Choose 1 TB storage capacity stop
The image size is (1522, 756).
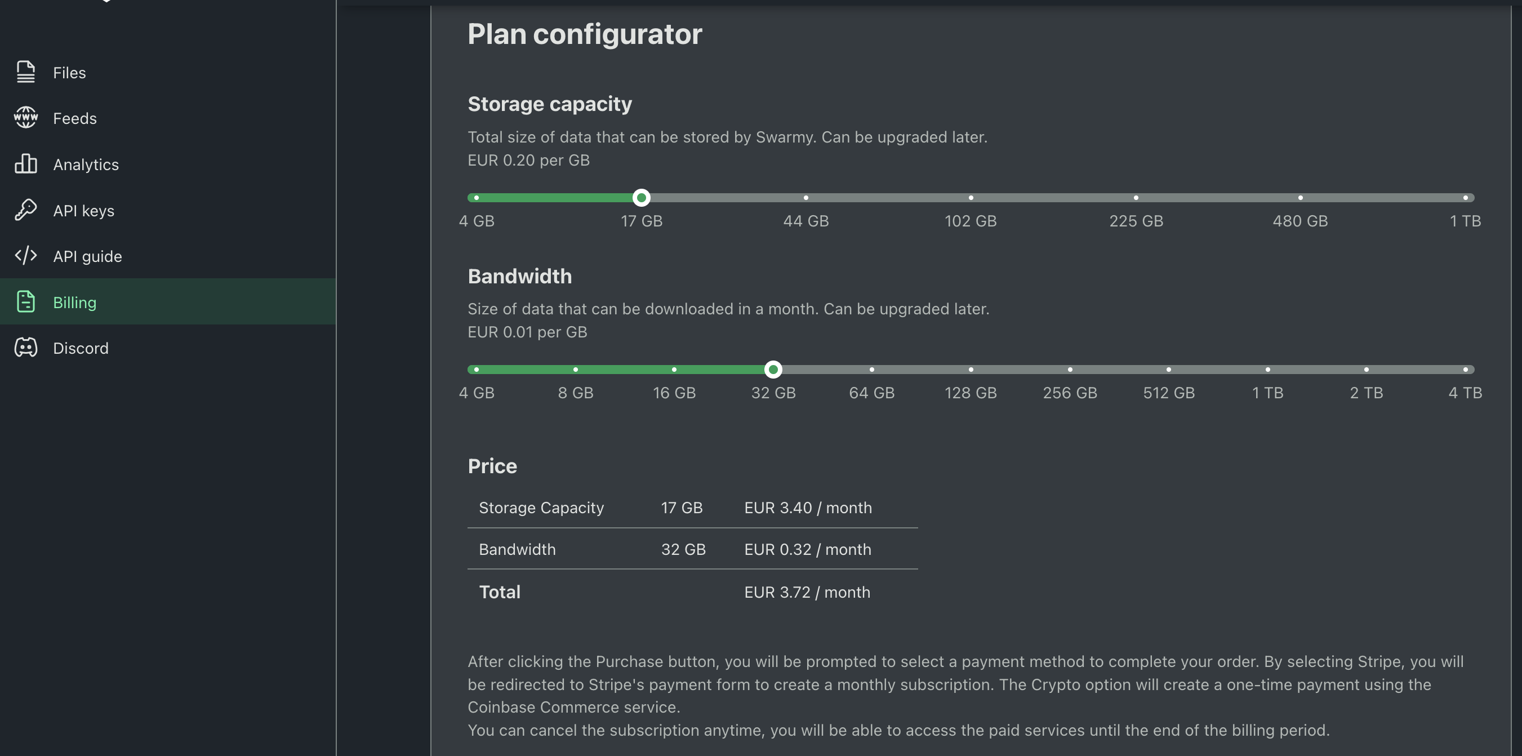point(1465,198)
